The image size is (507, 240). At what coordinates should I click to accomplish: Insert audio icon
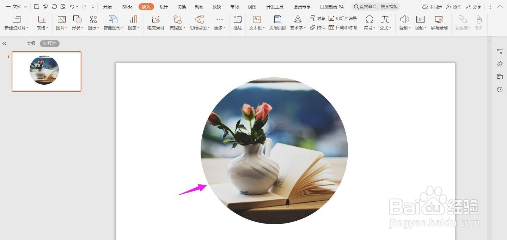coord(404,19)
